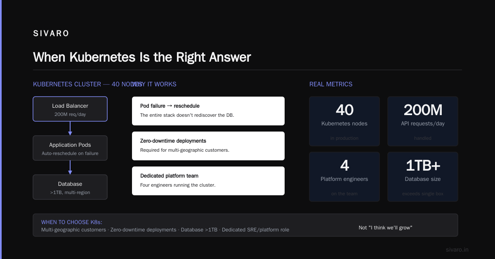Select the 'Database size' metric label
The height and width of the screenshot is (259, 495).
423,179
